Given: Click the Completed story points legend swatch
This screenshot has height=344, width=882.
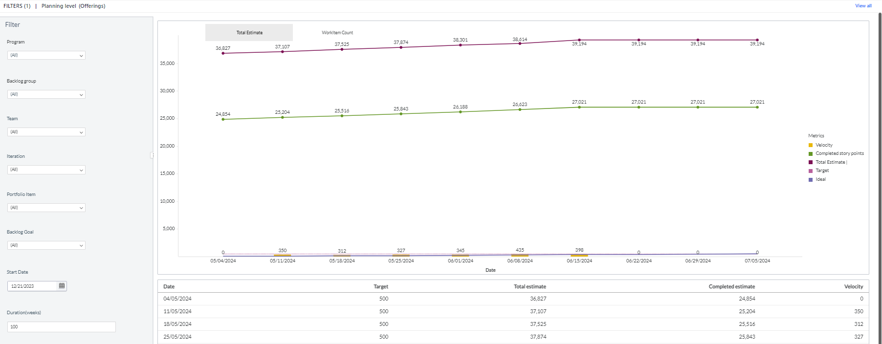Looking at the screenshot, I should pos(811,153).
